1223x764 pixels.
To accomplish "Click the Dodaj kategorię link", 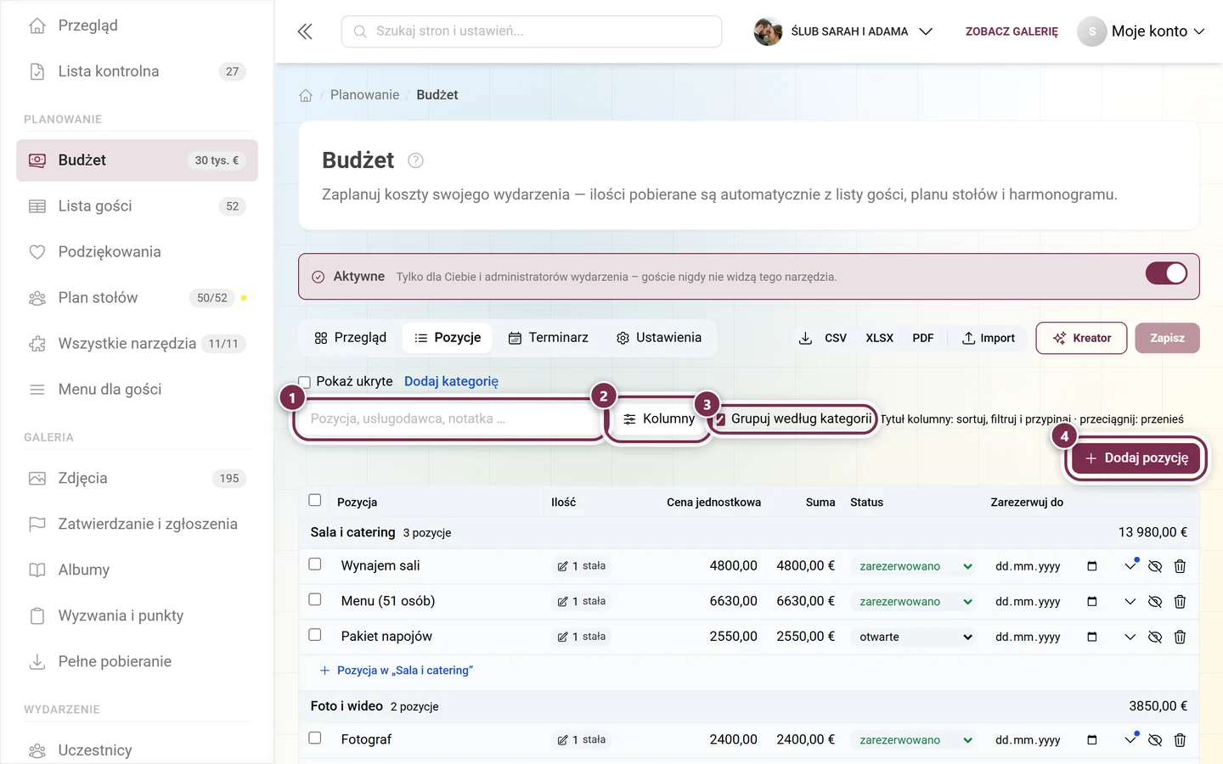I will [x=451, y=382].
